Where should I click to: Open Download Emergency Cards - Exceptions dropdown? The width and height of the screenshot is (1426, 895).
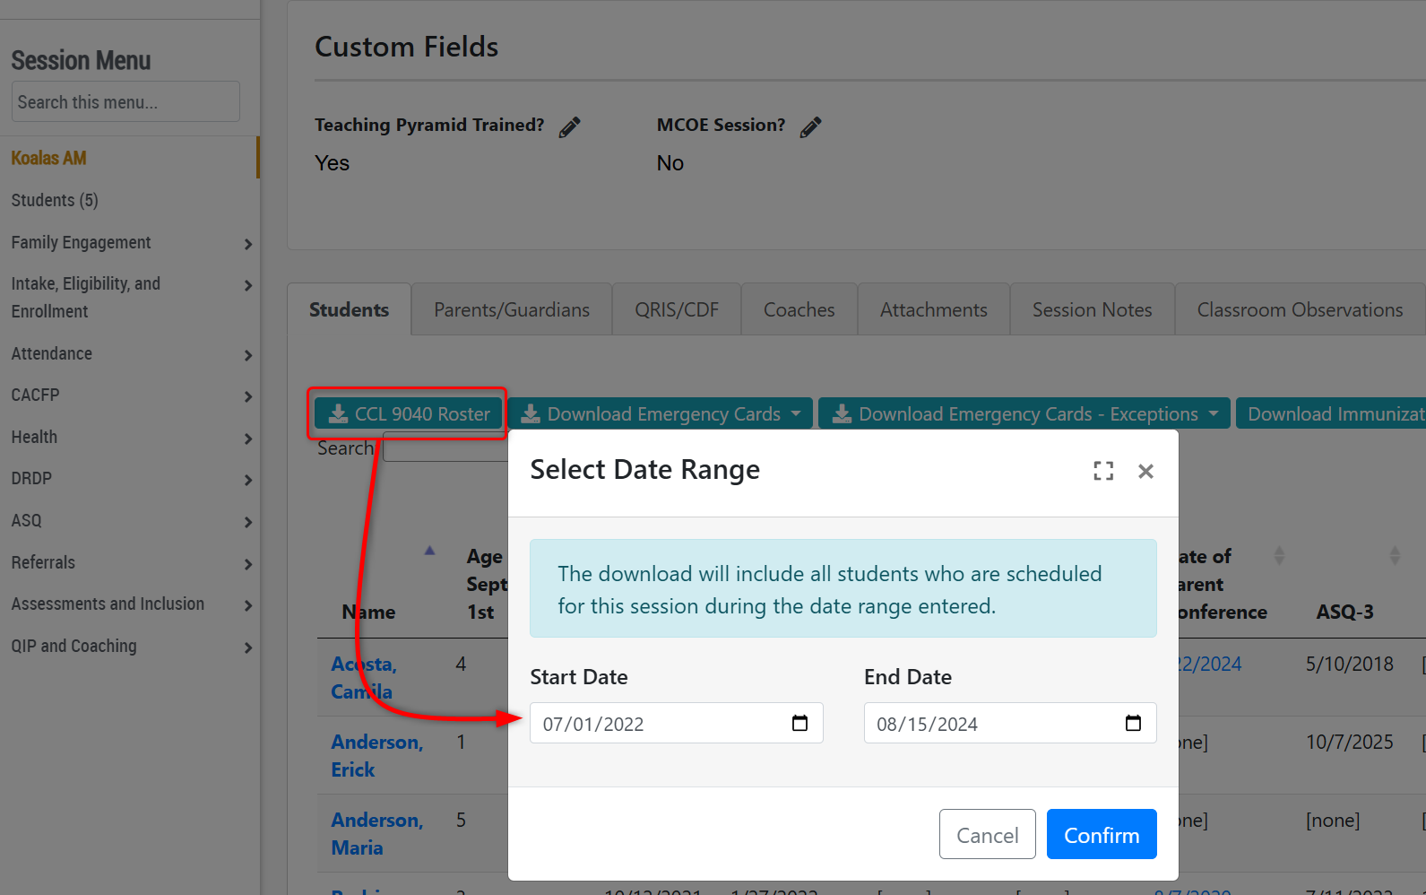[1025, 413]
